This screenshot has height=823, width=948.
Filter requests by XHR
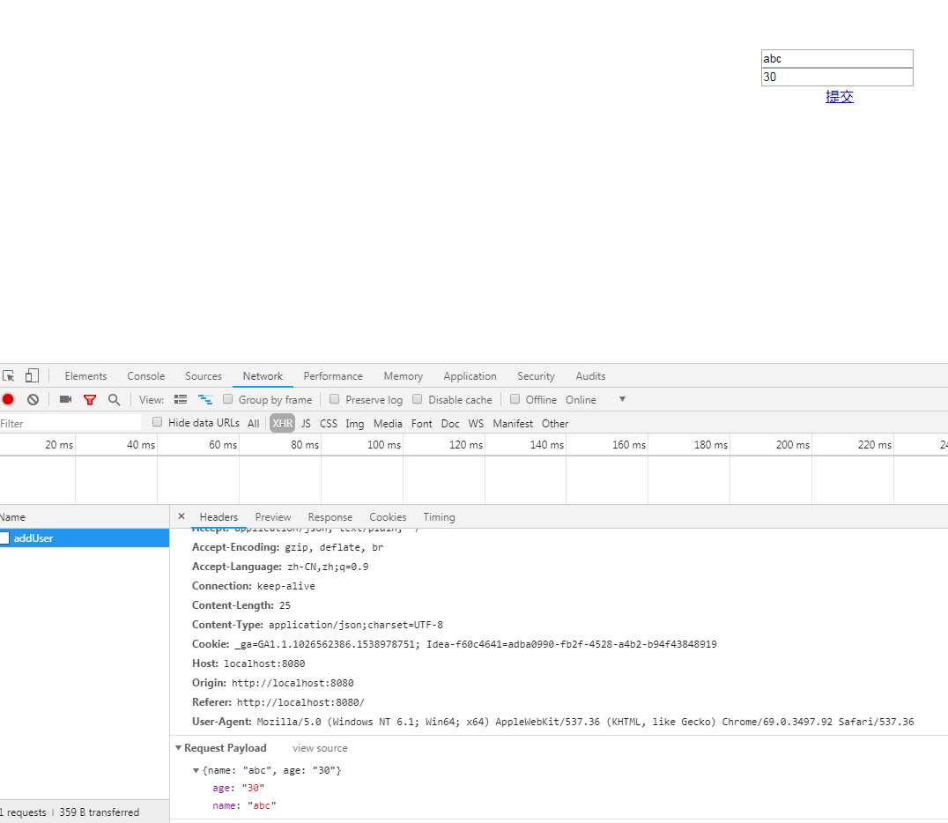pyautogui.click(x=282, y=423)
